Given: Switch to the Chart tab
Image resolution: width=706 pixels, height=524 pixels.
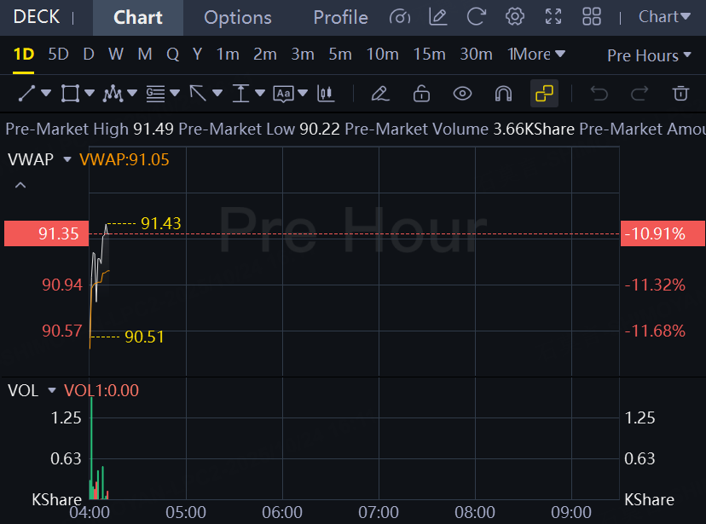Looking at the screenshot, I should click(138, 18).
